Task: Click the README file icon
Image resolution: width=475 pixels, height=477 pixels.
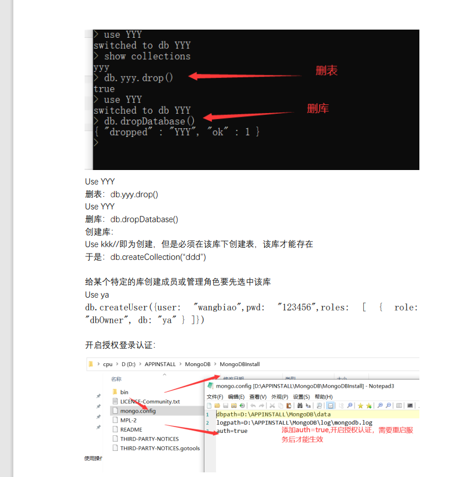Action: pyautogui.click(x=115, y=429)
